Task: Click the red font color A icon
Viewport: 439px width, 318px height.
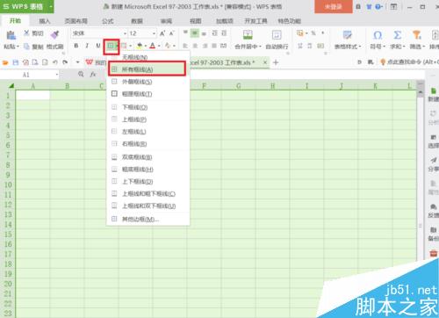Action: tap(152, 46)
